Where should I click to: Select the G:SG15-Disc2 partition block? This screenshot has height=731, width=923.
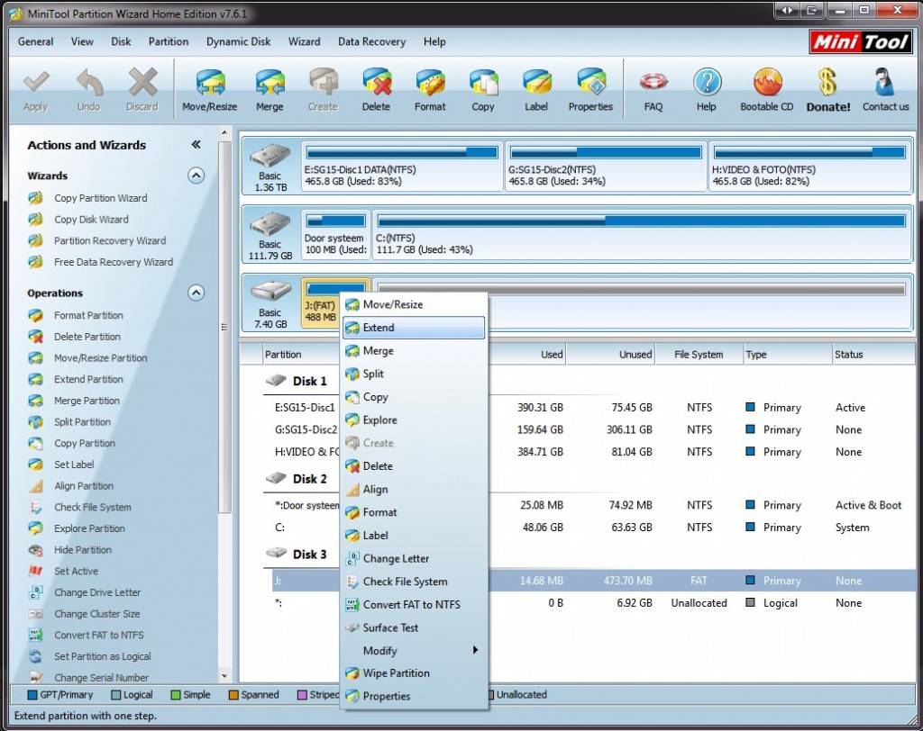606,167
